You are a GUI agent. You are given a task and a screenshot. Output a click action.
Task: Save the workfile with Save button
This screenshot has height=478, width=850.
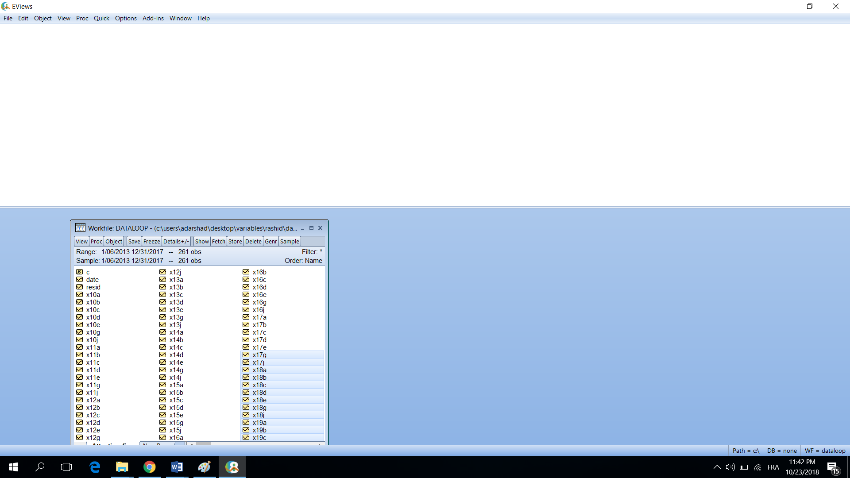134,241
